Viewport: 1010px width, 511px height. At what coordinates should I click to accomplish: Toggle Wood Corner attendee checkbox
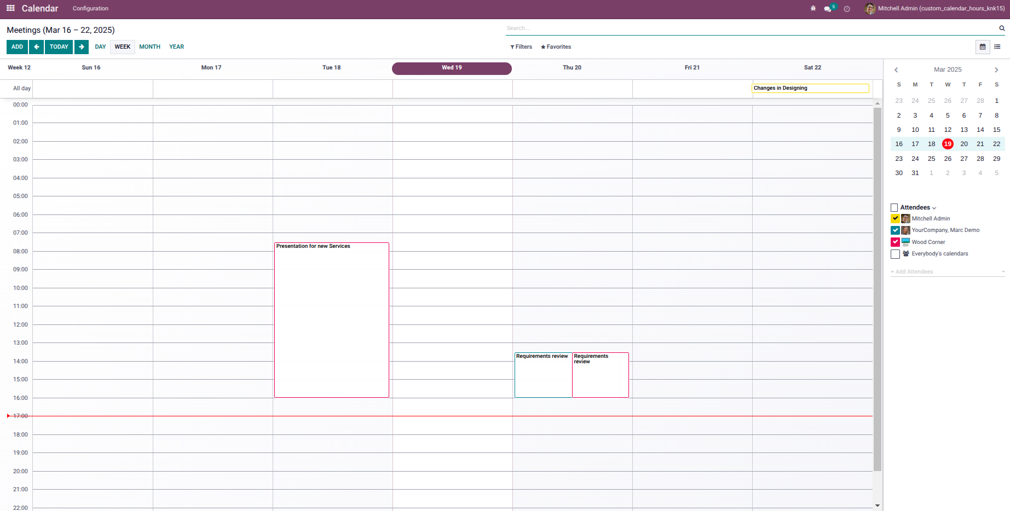click(x=895, y=242)
